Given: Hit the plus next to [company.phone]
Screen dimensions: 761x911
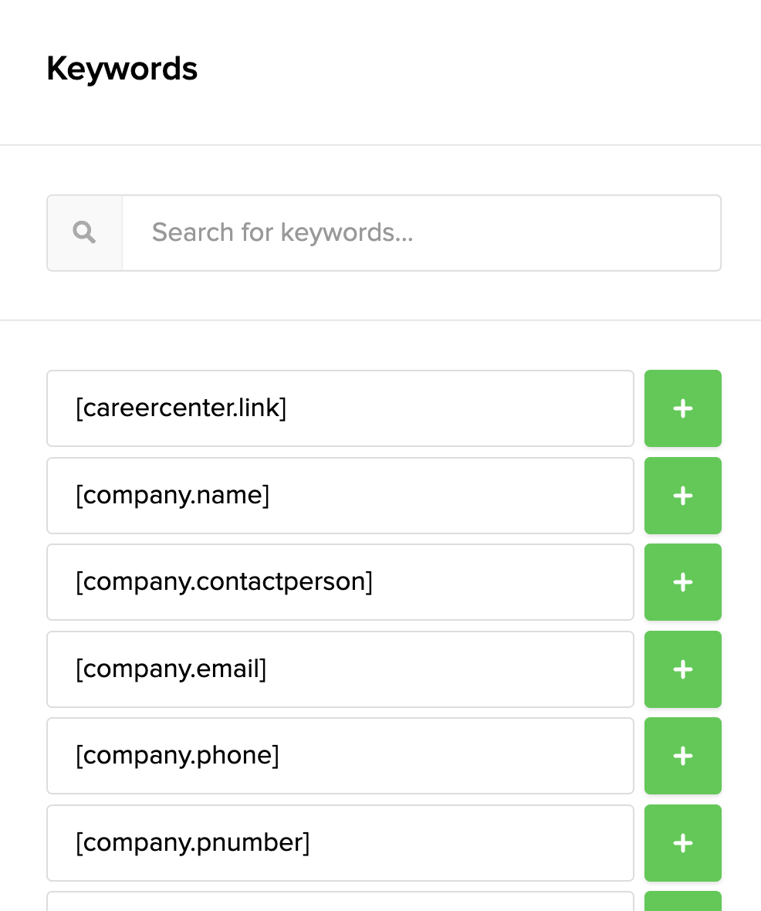Looking at the screenshot, I should pyautogui.click(x=682, y=756).
